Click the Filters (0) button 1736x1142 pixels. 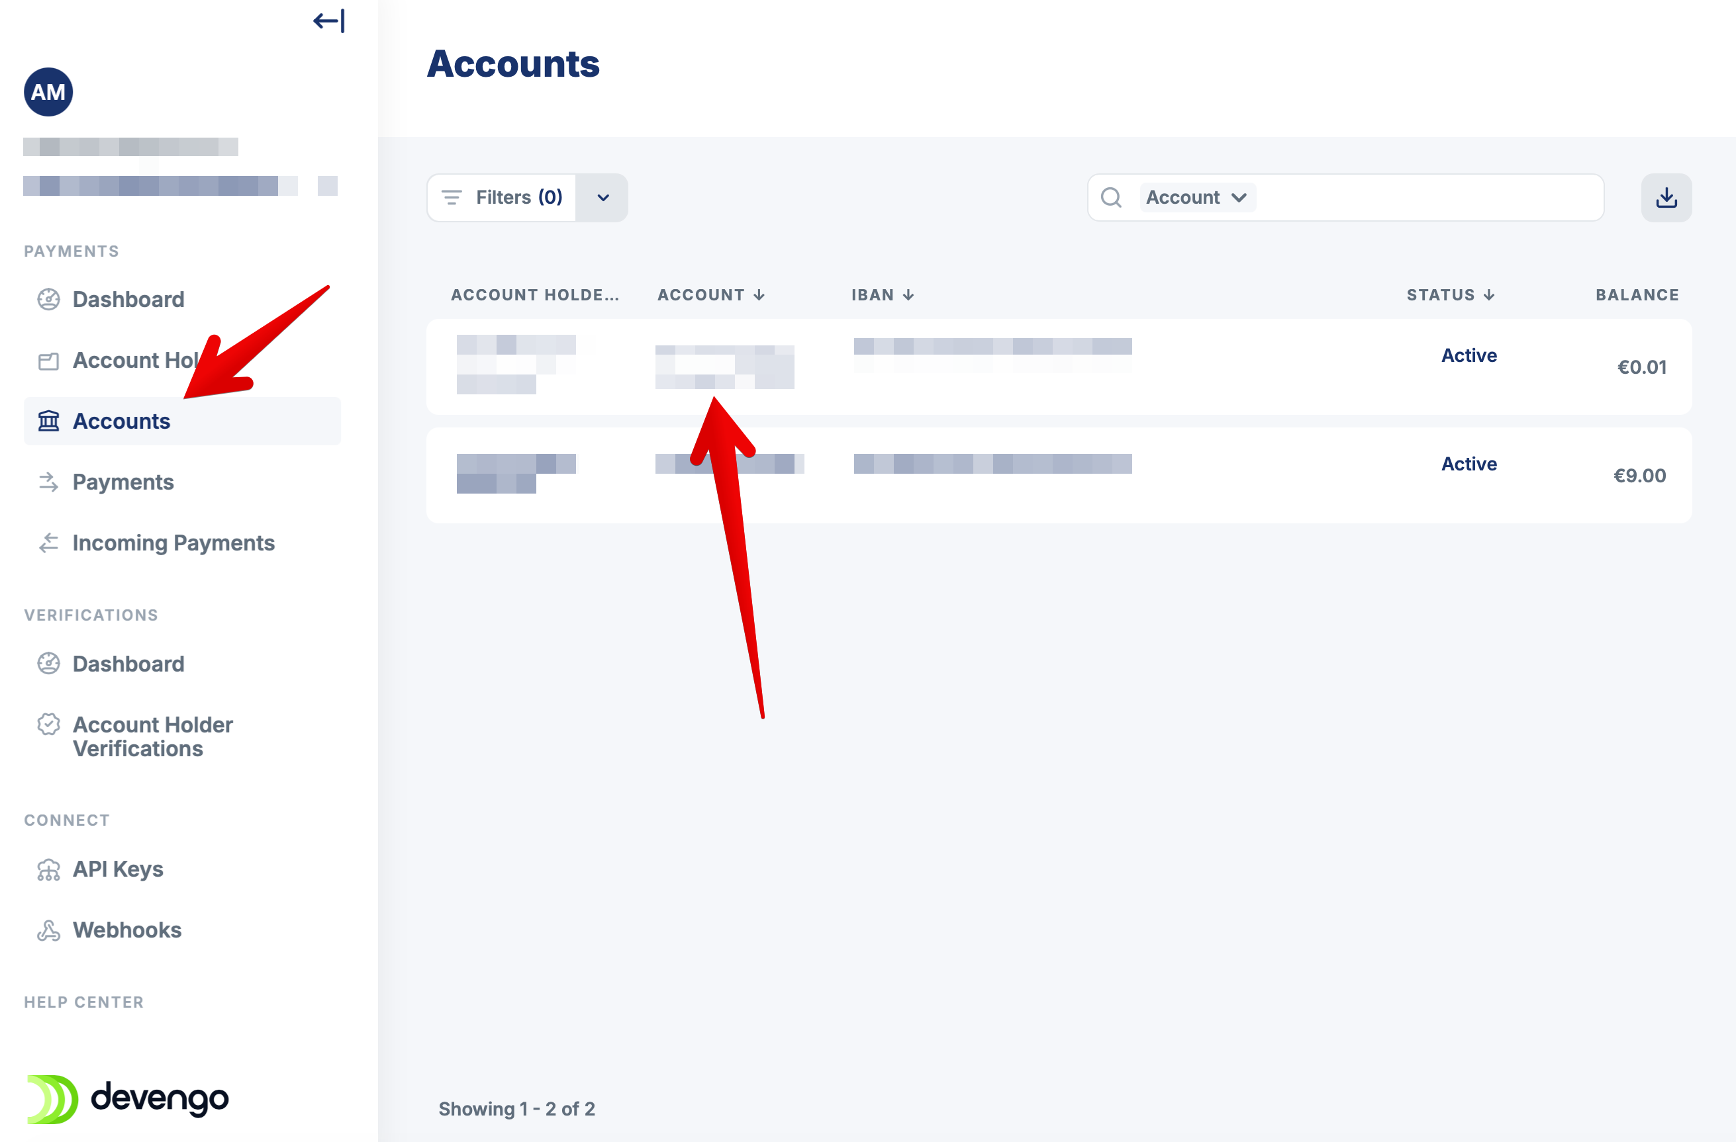(502, 197)
